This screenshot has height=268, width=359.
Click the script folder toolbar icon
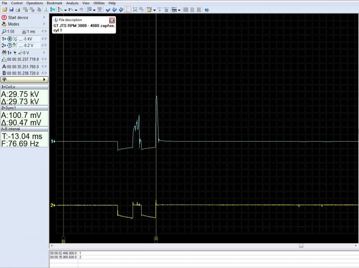click(149, 10)
